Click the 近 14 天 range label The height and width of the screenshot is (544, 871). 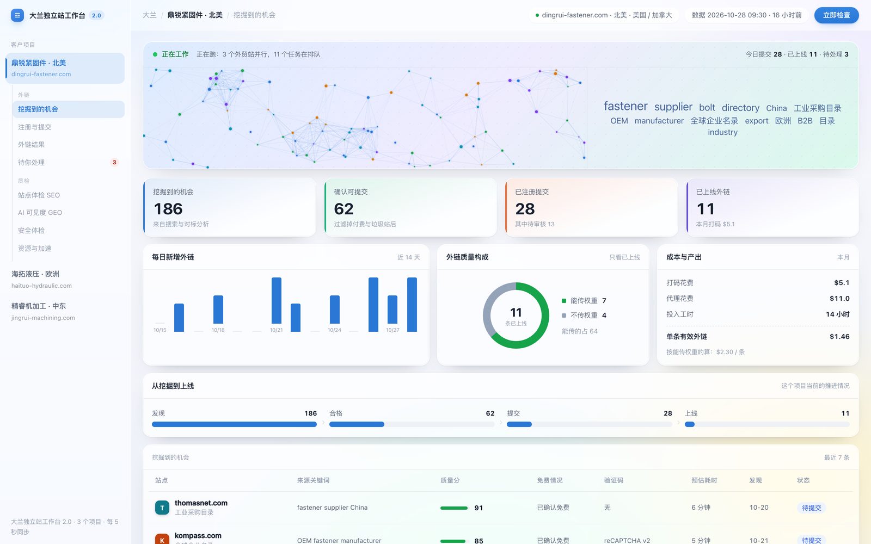tap(409, 257)
